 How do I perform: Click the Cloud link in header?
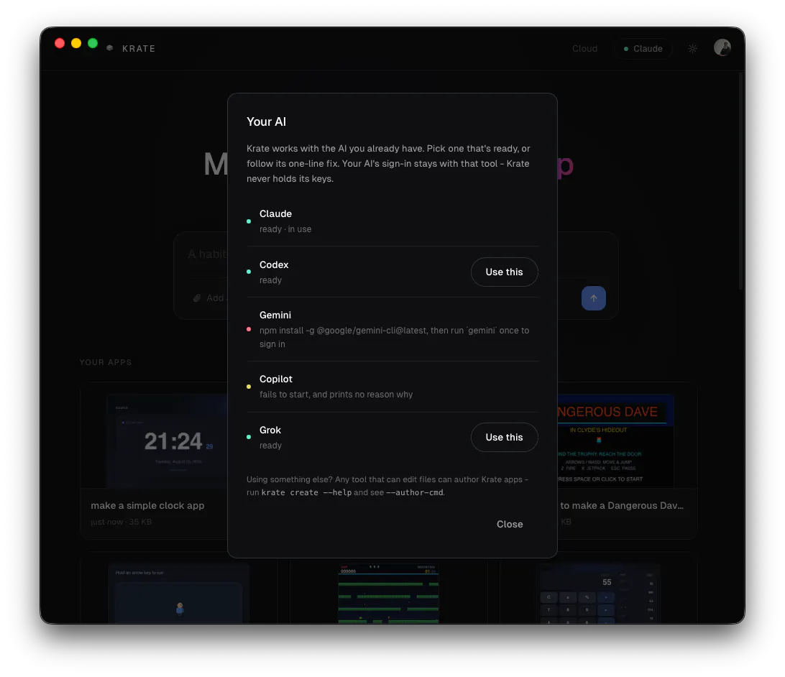pyautogui.click(x=584, y=49)
